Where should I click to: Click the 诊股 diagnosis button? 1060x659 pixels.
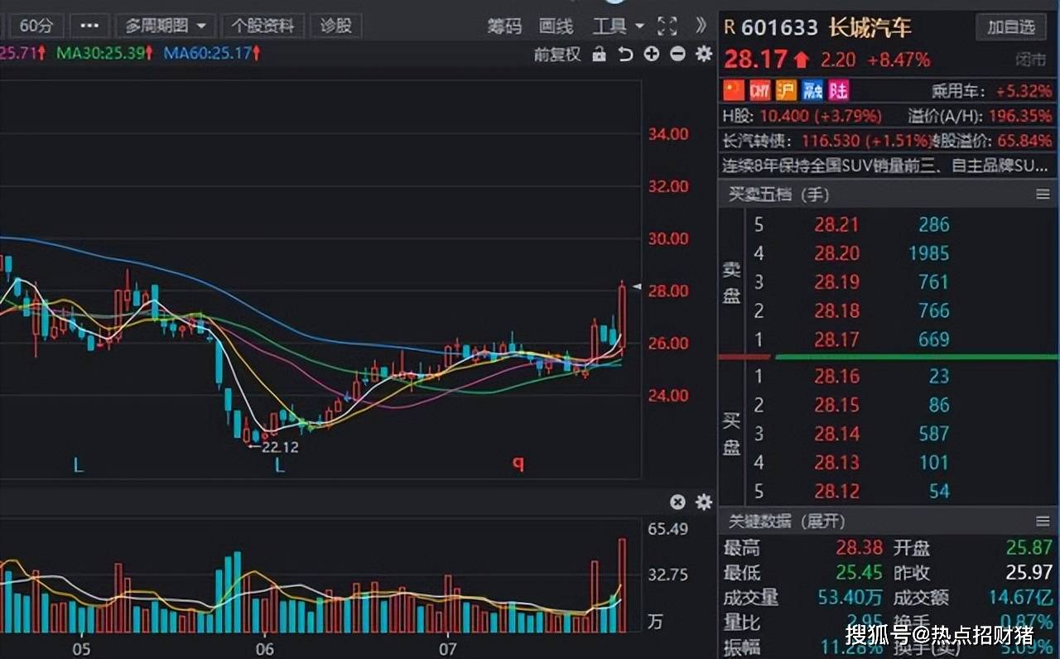pos(335,26)
